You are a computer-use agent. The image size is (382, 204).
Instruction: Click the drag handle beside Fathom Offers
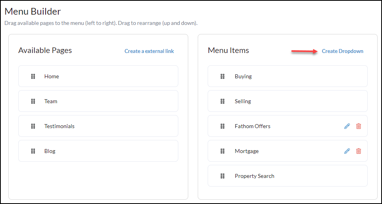coord(223,126)
